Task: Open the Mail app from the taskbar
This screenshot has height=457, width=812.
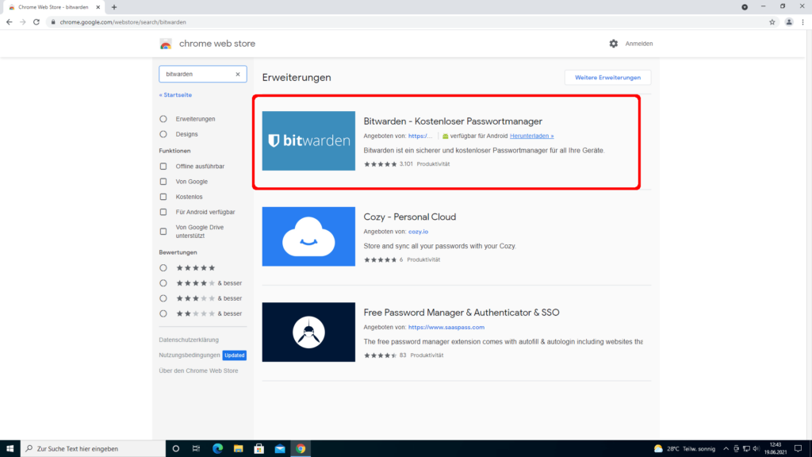Action: (x=280, y=449)
